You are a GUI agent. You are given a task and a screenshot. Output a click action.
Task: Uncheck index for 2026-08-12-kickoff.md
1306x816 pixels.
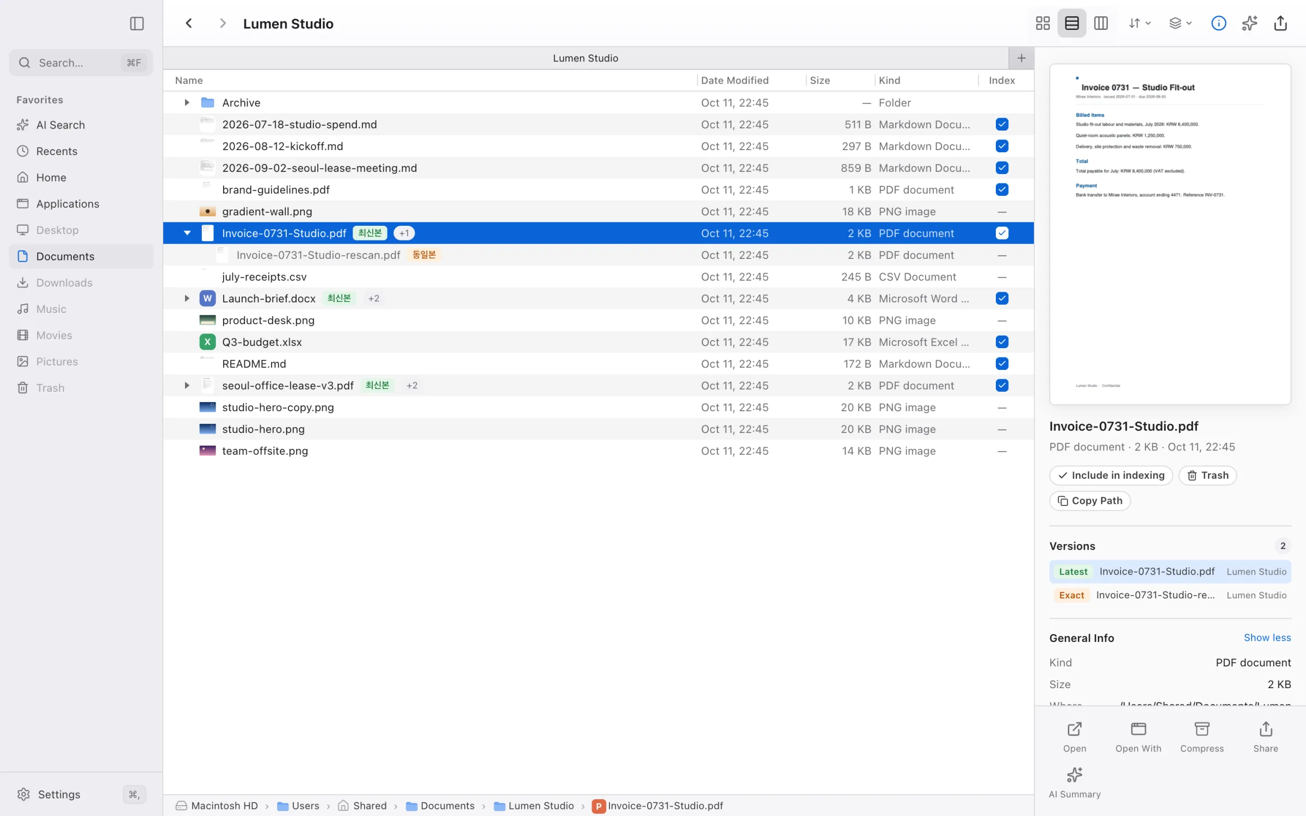[1002, 146]
